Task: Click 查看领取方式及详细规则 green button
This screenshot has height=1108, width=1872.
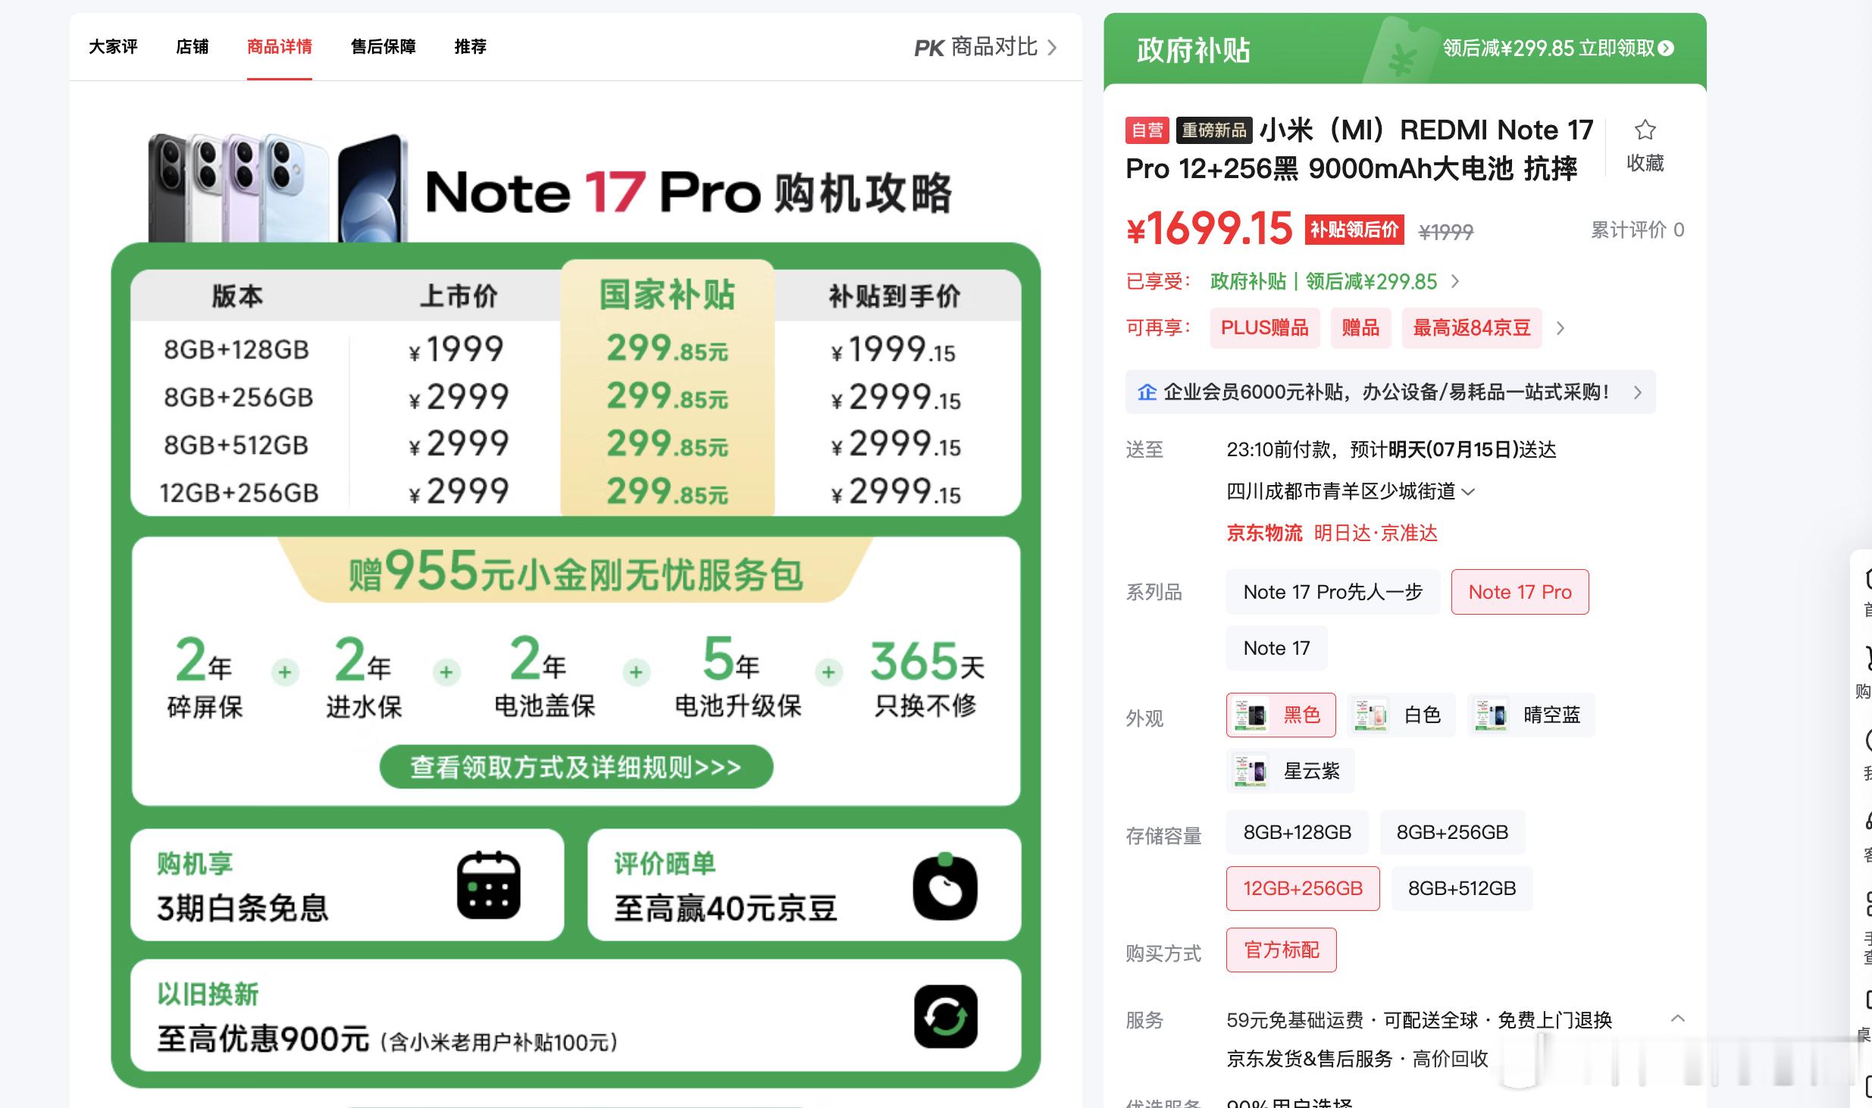Action: click(576, 767)
